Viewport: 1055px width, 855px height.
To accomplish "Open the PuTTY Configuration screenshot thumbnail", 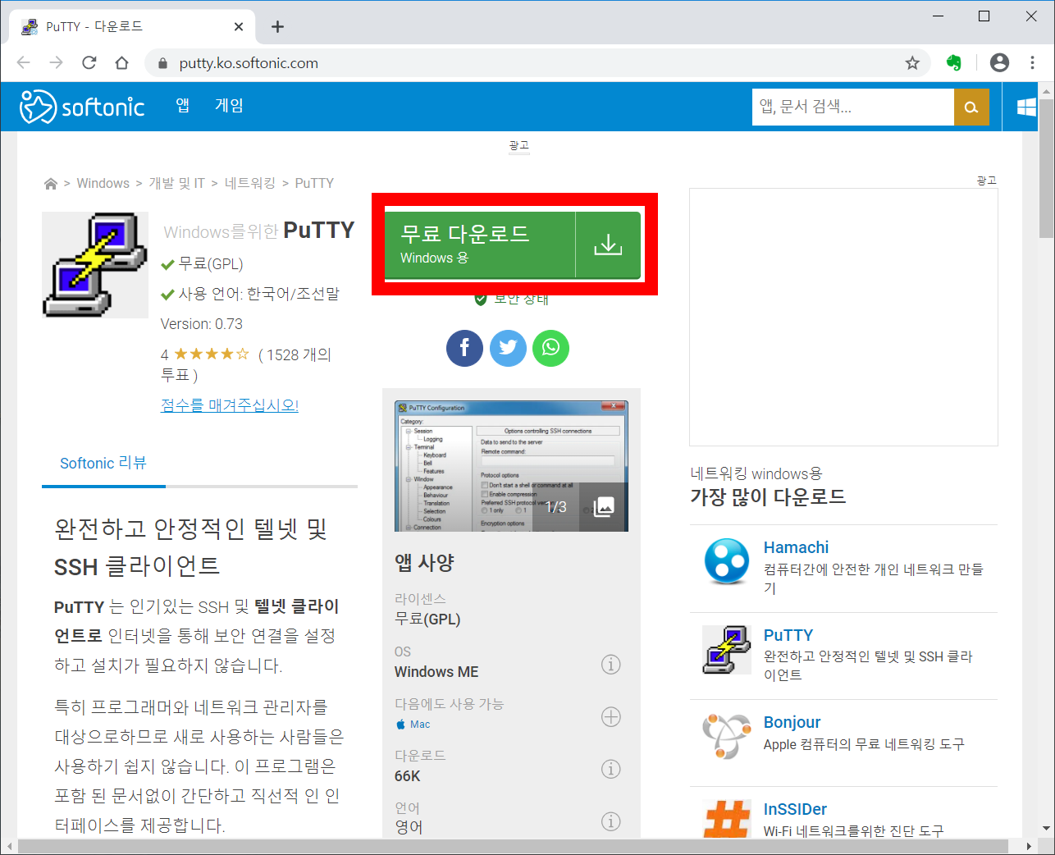I will tap(511, 466).
